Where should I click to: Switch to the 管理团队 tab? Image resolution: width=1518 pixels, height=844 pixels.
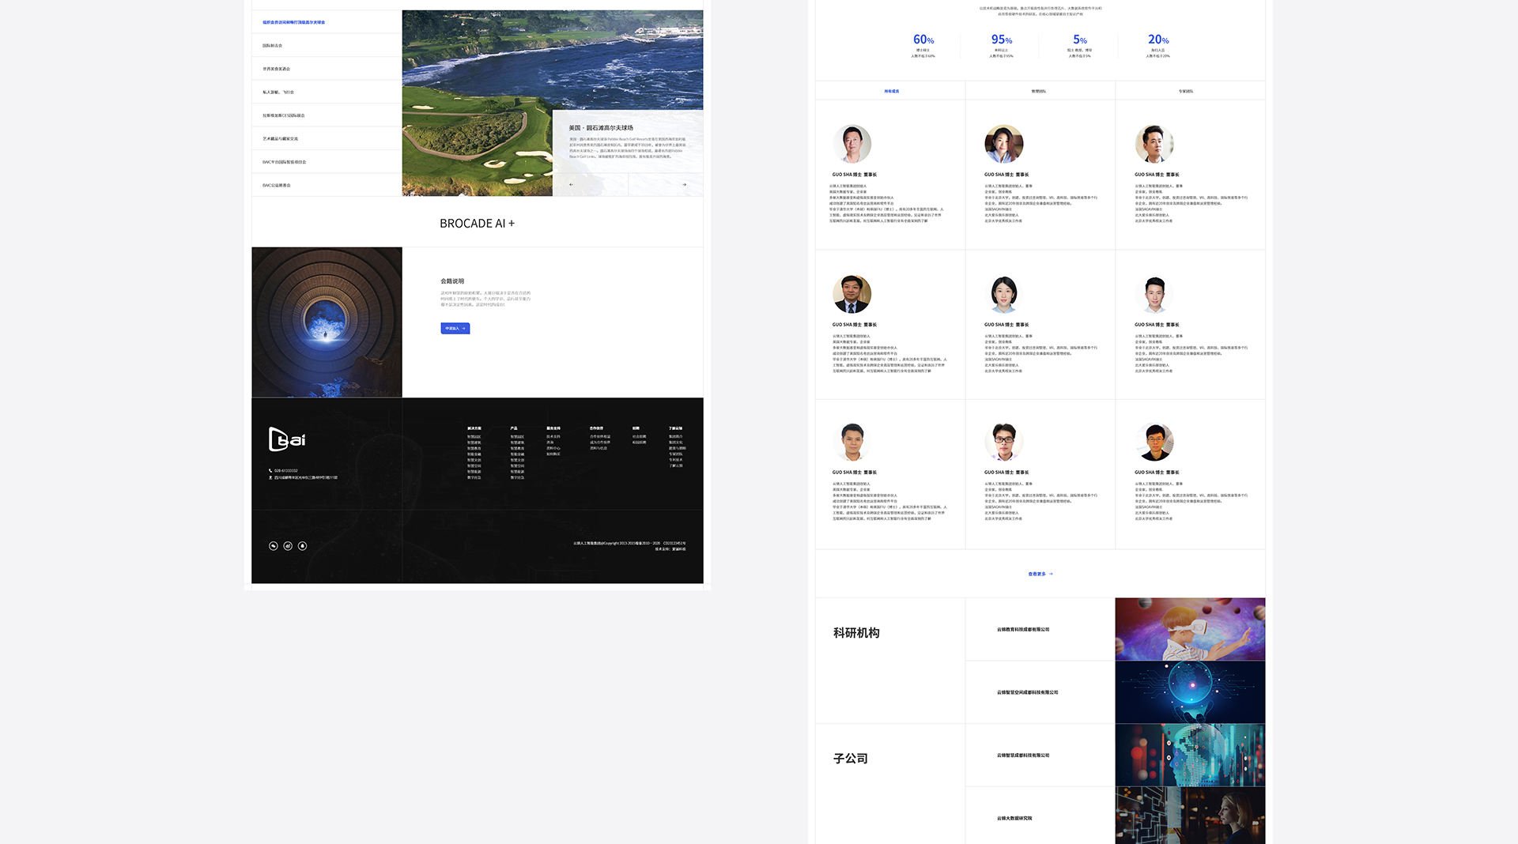click(1038, 92)
